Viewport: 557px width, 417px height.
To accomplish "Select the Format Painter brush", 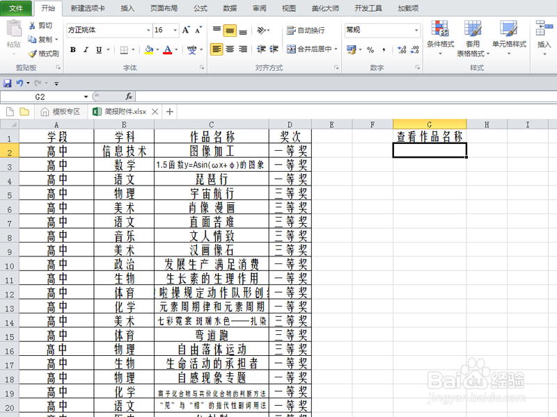I will (32, 54).
